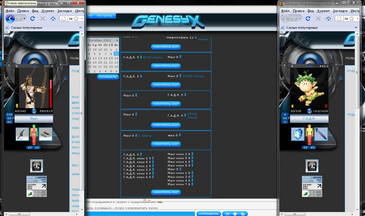Viewport: 365px width, 216px height.
Task: Bookmark star in left Mavr window
Action: (76, 18)
